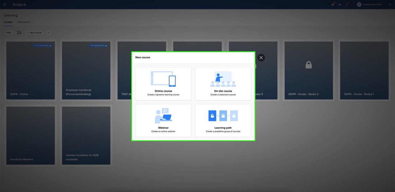Viewport: 395px width, 192px height.
Task: Switch to the PARTICIPANTS tab
Action: coord(24,22)
